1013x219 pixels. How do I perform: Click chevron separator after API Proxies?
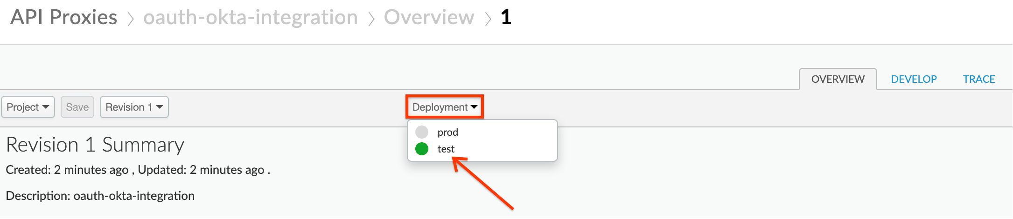pos(131,19)
